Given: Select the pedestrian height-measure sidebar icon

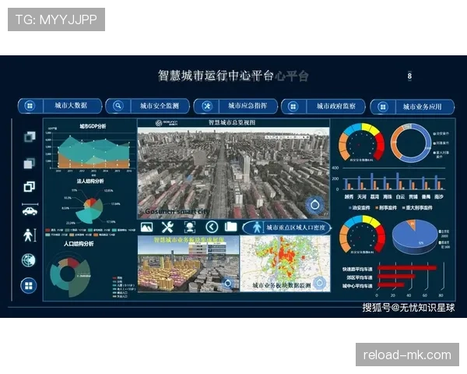Looking at the screenshot, I should point(30,235).
